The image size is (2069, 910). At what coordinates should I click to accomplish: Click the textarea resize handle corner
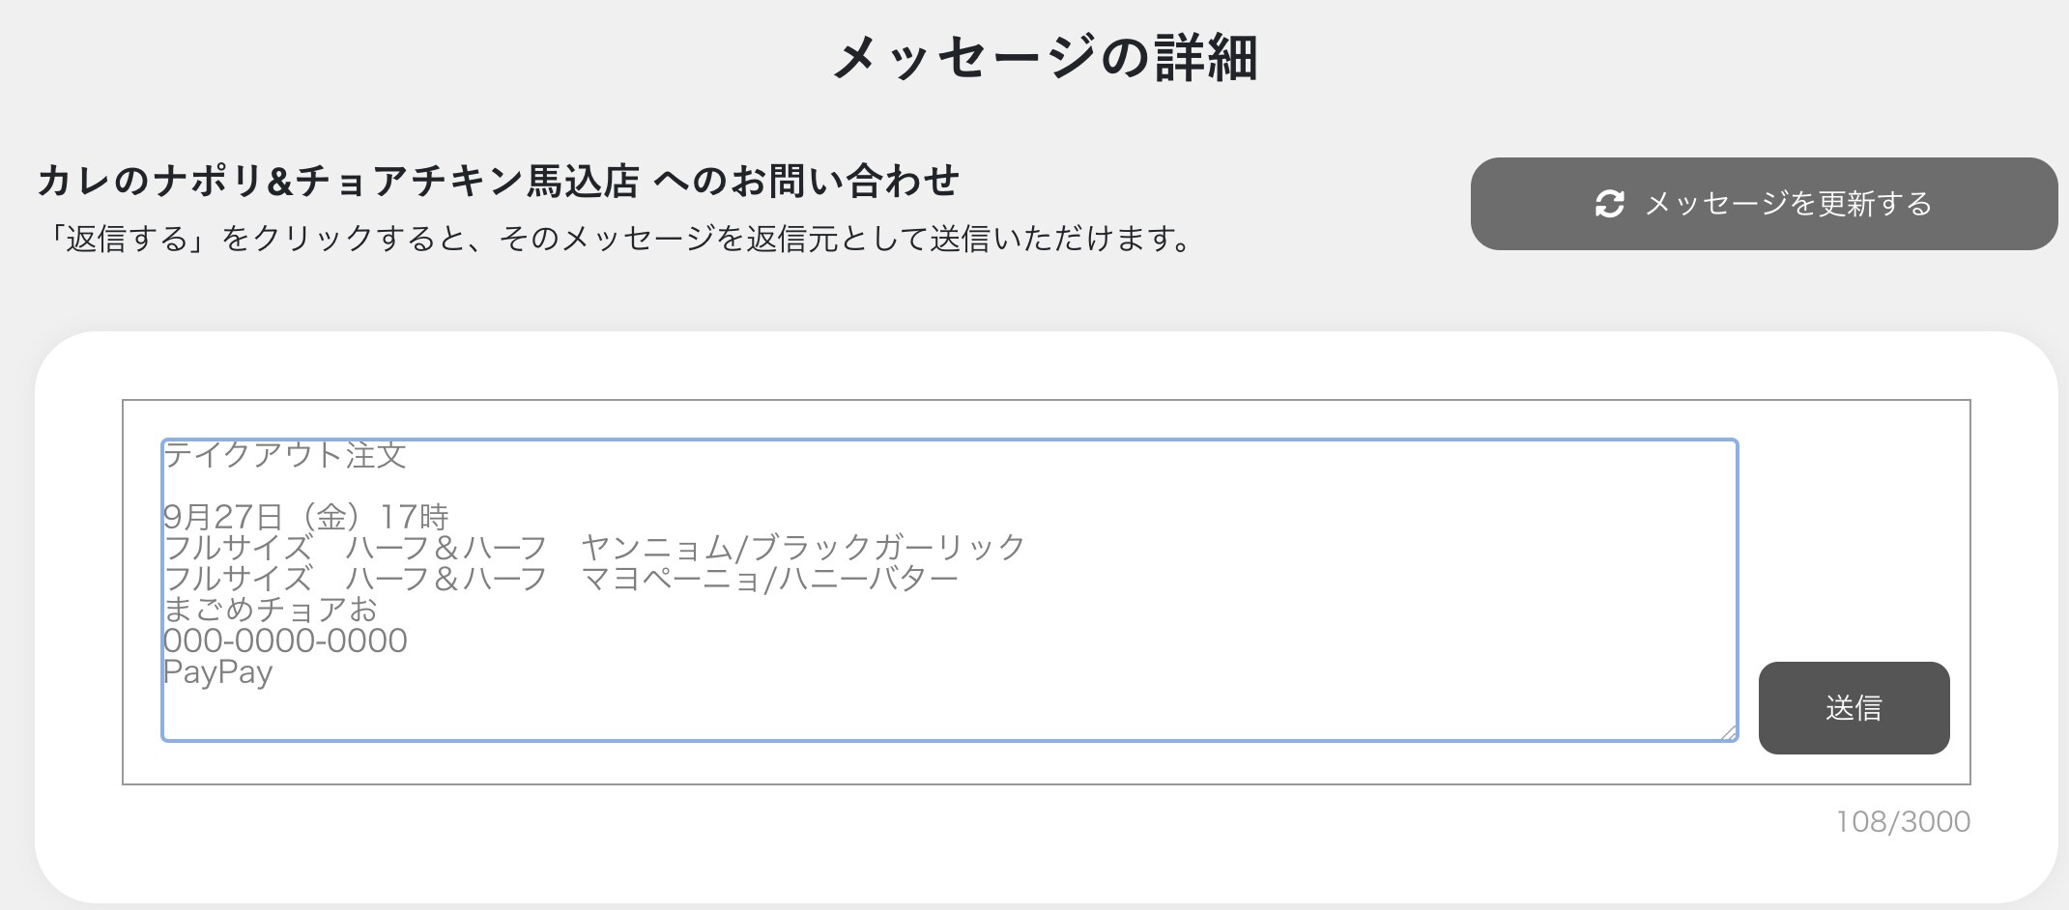pyautogui.click(x=1729, y=733)
